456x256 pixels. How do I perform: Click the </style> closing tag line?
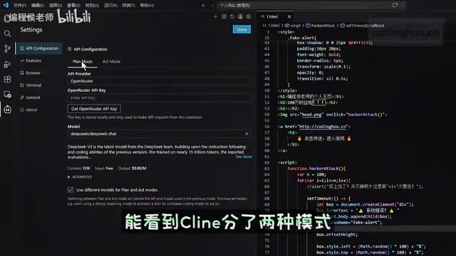287,90
